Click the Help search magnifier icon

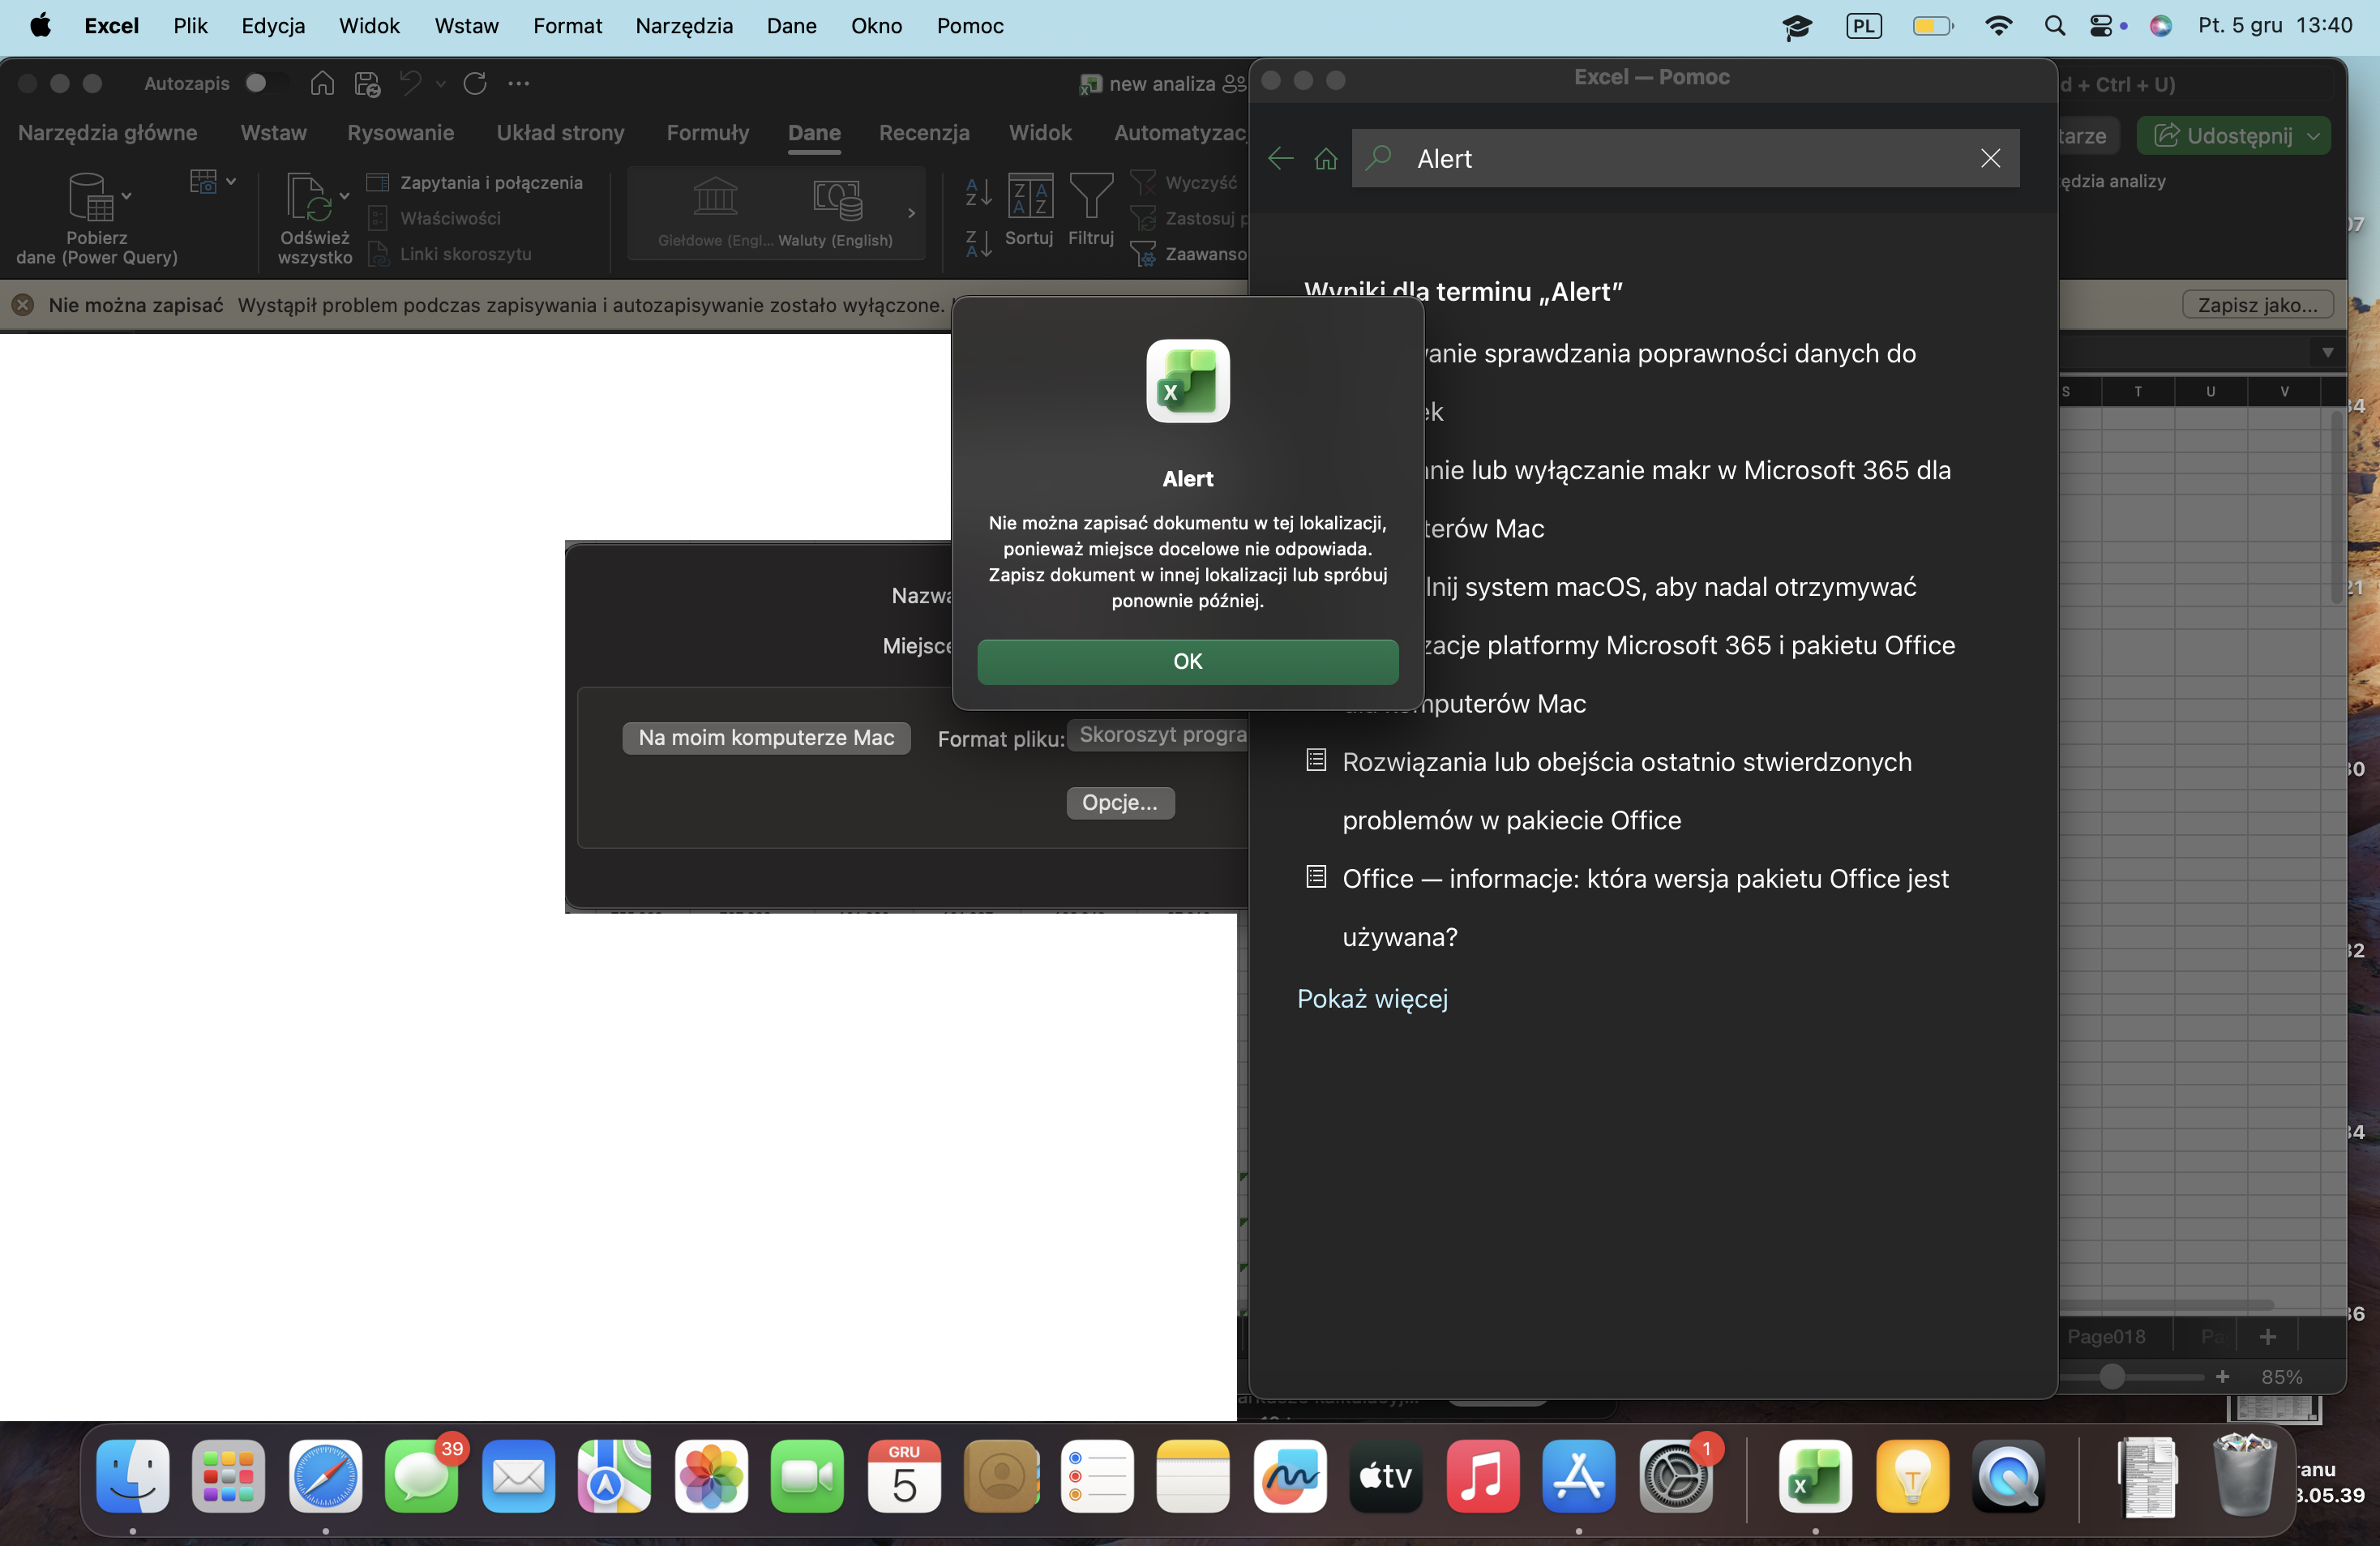pos(1380,157)
